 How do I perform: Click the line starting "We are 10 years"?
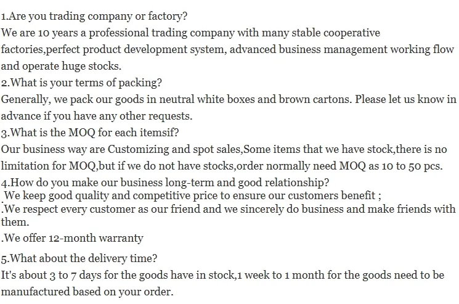click(190, 33)
